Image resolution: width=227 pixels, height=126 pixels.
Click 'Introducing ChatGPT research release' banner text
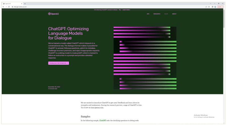tap(106, 10)
